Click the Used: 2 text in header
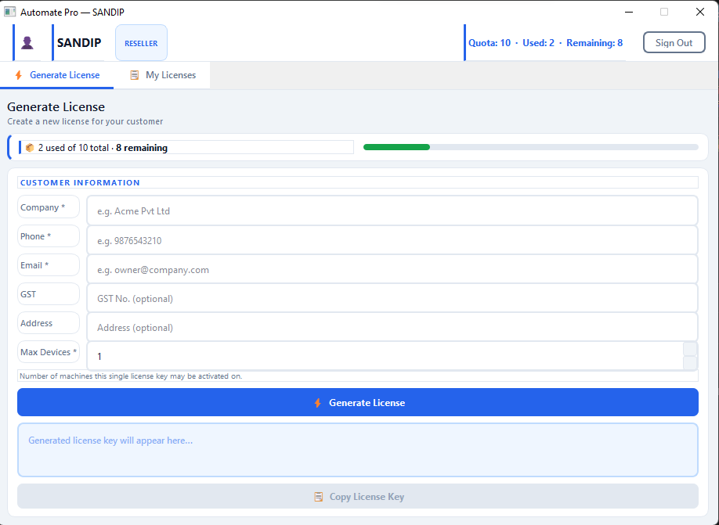The width and height of the screenshot is (719, 525). [538, 42]
